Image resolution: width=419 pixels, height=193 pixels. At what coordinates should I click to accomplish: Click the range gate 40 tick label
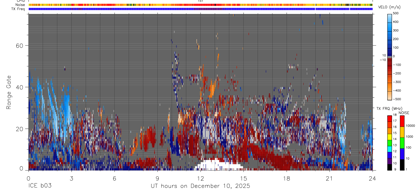point(19,87)
